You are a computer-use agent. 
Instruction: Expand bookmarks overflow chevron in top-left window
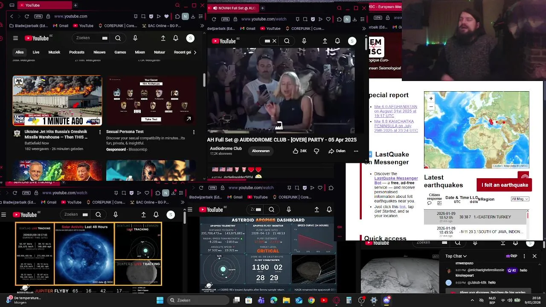[202, 26]
